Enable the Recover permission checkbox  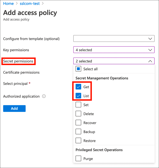pyautogui.click(x=78, y=123)
